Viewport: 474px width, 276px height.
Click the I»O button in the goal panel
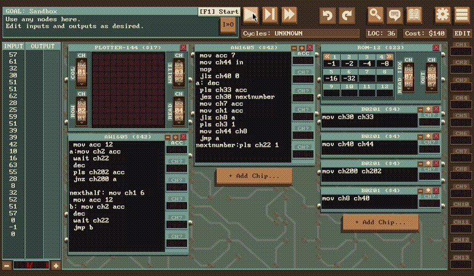pyautogui.click(x=228, y=25)
